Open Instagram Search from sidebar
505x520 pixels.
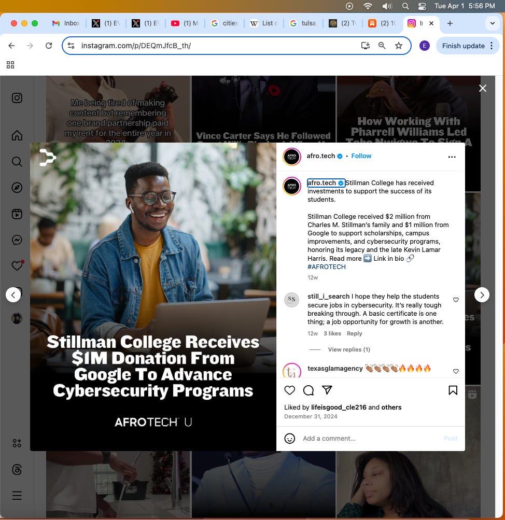tap(17, 162)
